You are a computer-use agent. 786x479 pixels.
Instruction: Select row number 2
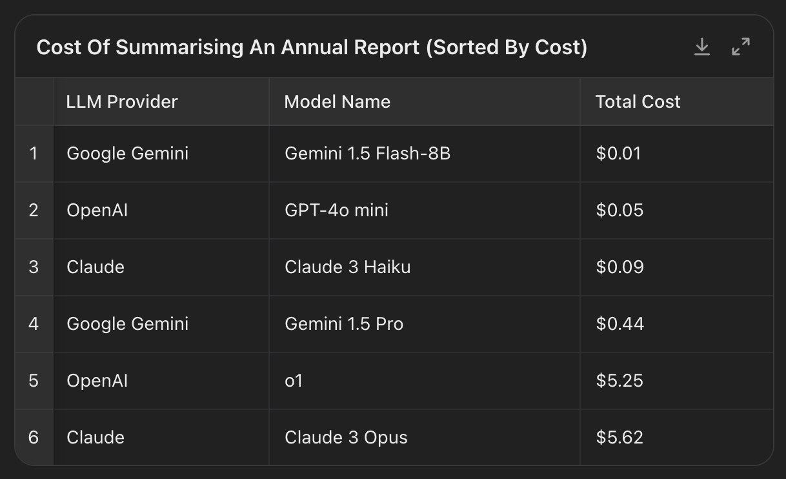pyautogui.click(x=34, y=210)
